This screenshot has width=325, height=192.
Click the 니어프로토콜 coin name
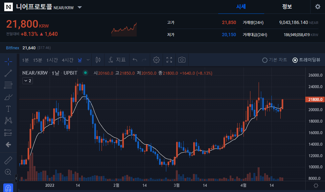coord(34,7)
